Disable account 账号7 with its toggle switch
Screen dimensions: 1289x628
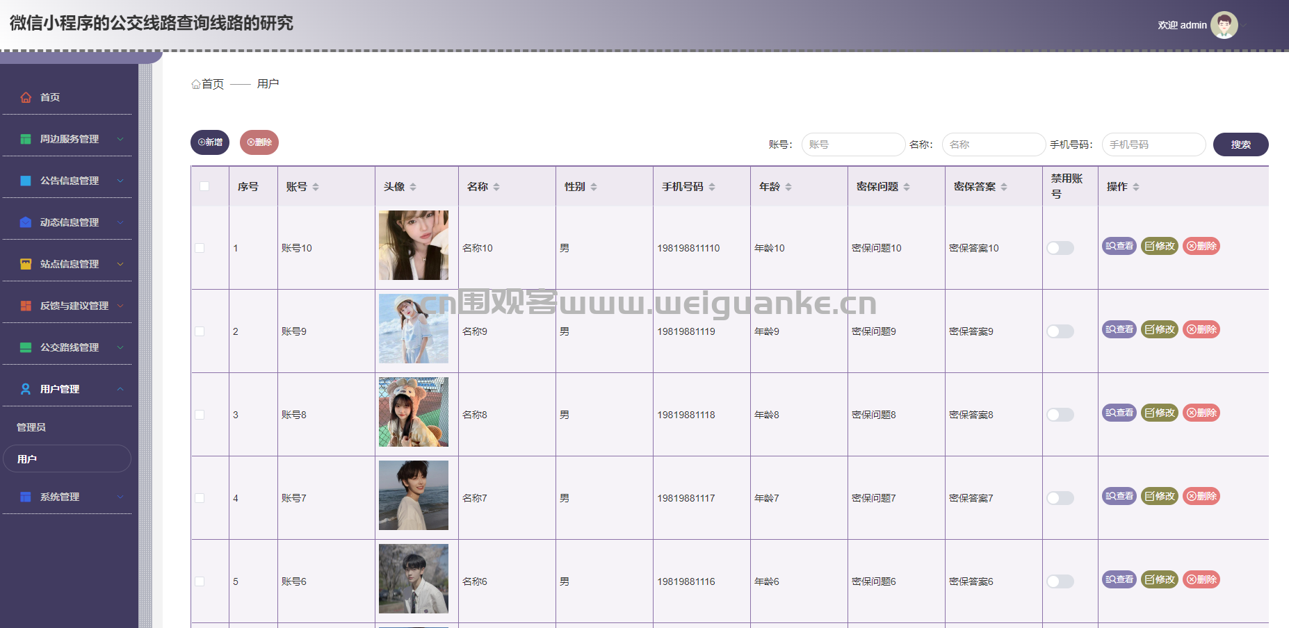click(1060, 498)
